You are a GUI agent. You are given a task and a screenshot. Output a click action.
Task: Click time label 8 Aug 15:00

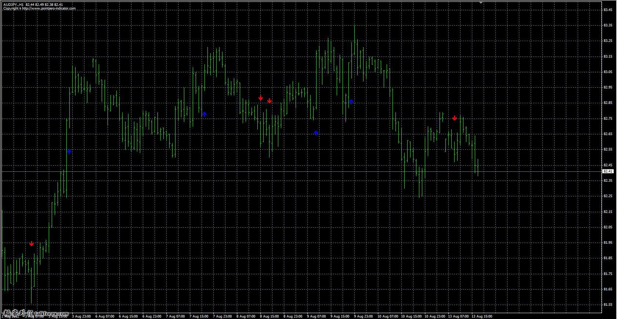pyautogui.click(x=269, y=316)
